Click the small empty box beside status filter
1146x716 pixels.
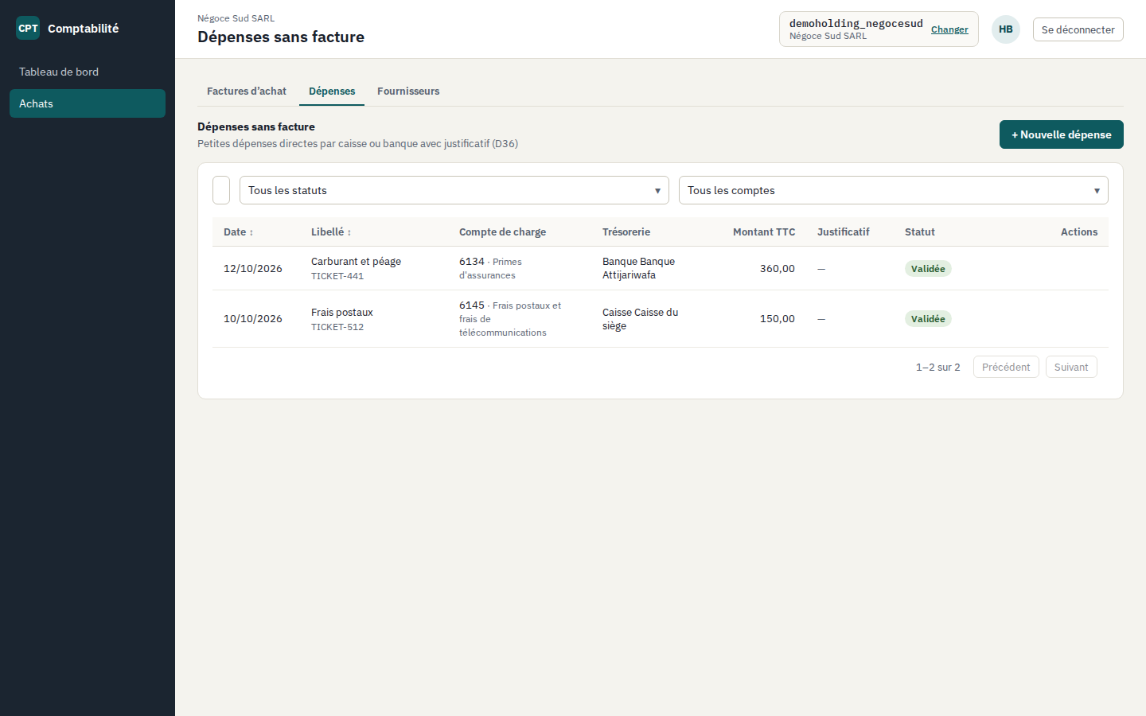pyautogui.click(x=221, y=190)
